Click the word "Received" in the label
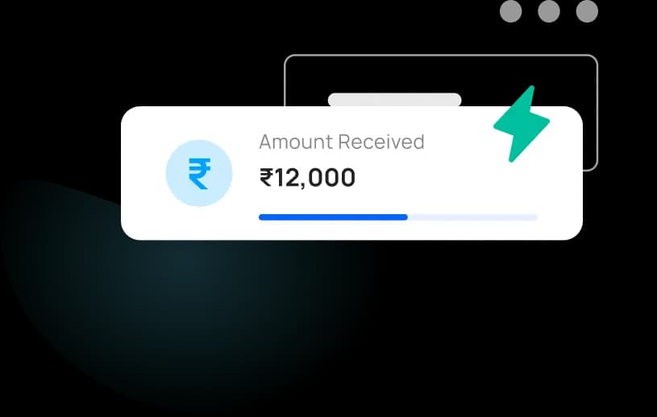Screen dimensions: 657x417 (x=380, y=142)
